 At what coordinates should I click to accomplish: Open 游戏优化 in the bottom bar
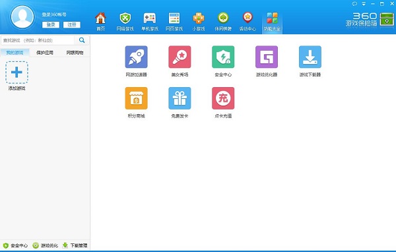pos(46,245)
